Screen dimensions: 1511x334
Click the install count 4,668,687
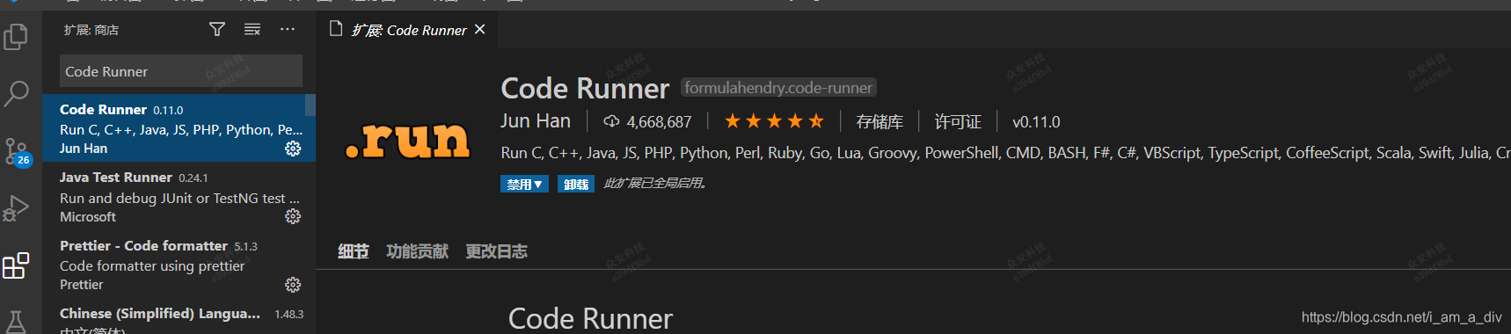[647, 121]
